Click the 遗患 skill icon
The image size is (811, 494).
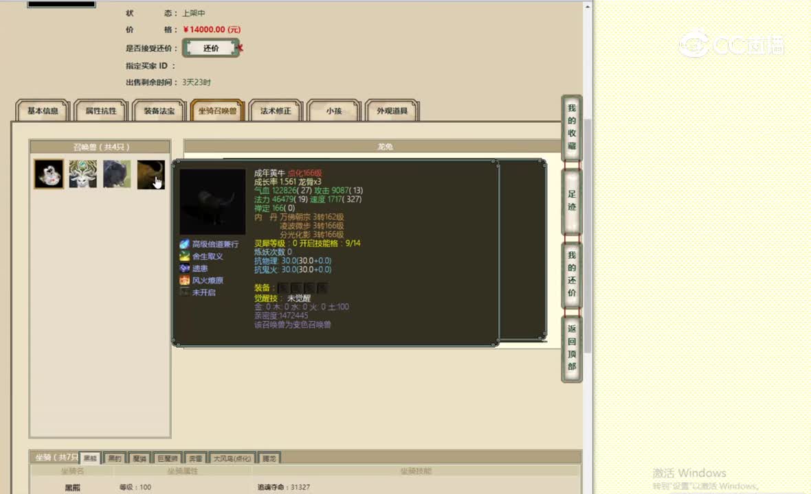point(185,268)
